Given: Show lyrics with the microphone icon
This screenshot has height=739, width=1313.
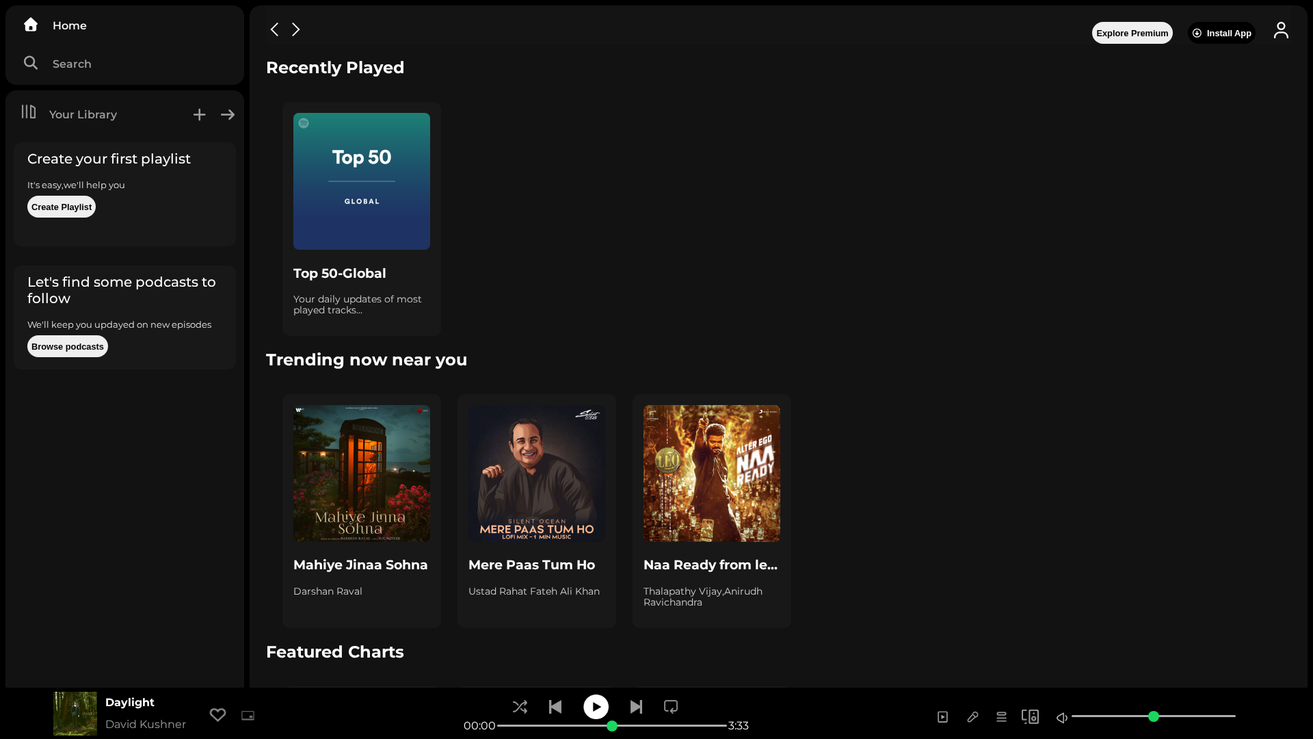Looking at the screenshot, I should [x=972, y=717].
